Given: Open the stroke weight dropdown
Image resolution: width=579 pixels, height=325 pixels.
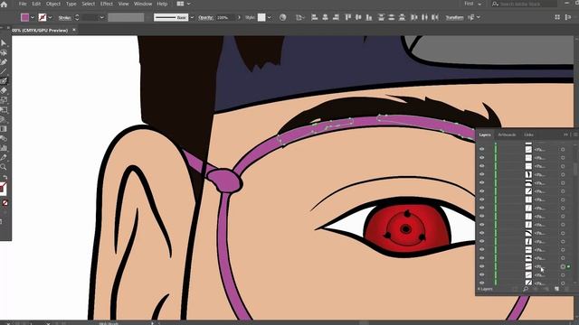Looking at the screenshot, I should tap(101, 17).
